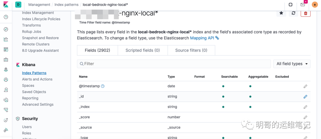The height and width of the screenshot is (139, 321).
Task: Sort by Aggregatable column header
Action: coord(258,76)
